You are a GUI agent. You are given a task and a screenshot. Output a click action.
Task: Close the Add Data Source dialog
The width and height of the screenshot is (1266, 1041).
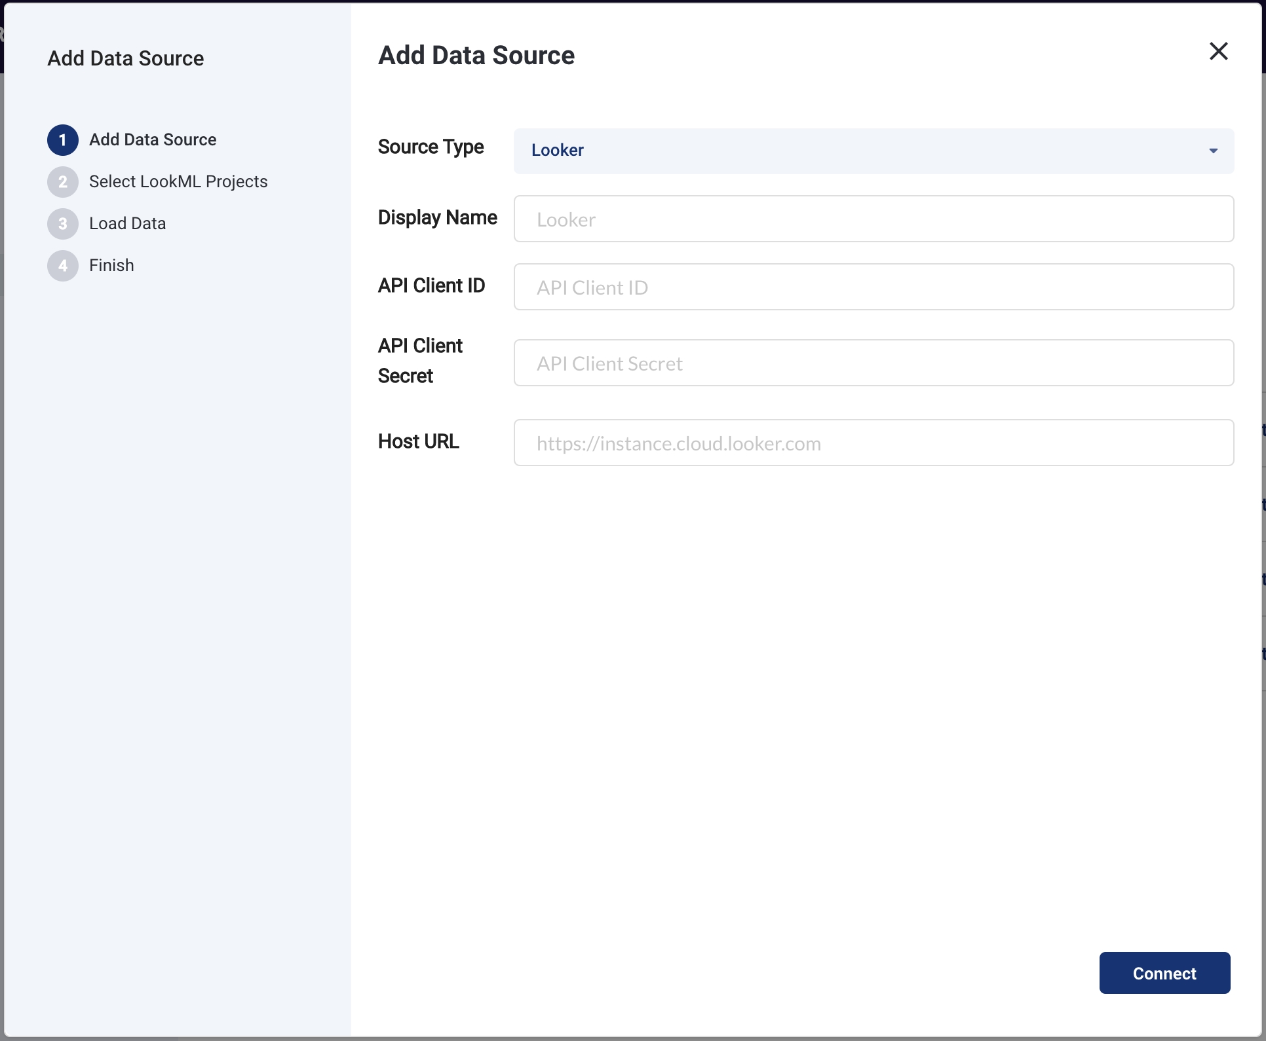(x=1218, y=51)
